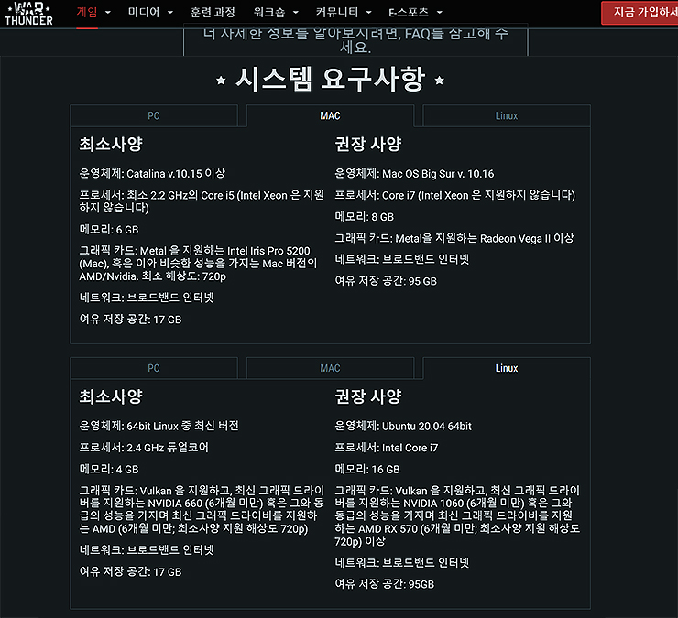The height and width of the screenshot is (618, 678).
Task: Click 'Intel Iris Pro 5200' graphics paragraph
Action: [x=198, y=263]
